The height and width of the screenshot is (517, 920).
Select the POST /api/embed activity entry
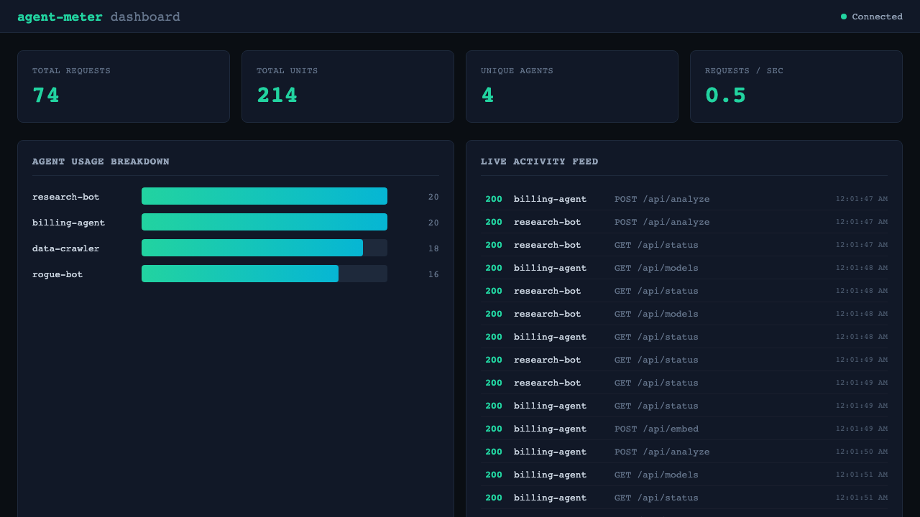tap(655, 429)
